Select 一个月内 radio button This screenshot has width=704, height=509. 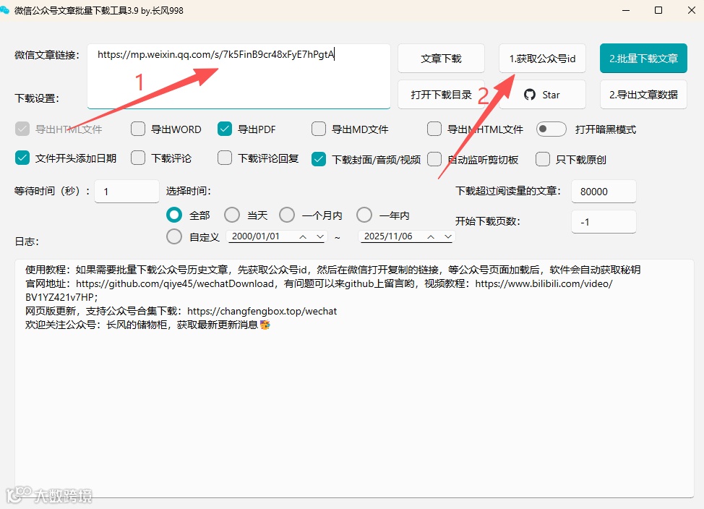[286, 215]
